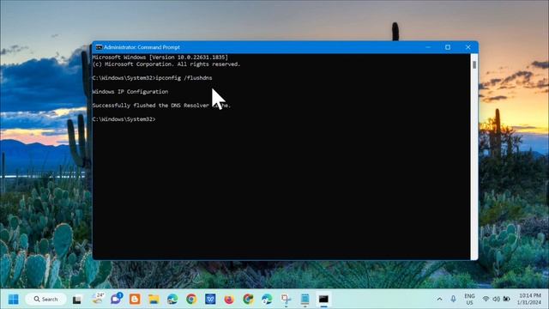Click the microphone tray icon

[453, 299]
